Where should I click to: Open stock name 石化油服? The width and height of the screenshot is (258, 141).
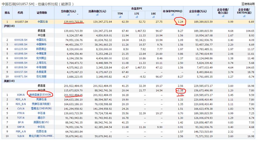pos(41,77)
